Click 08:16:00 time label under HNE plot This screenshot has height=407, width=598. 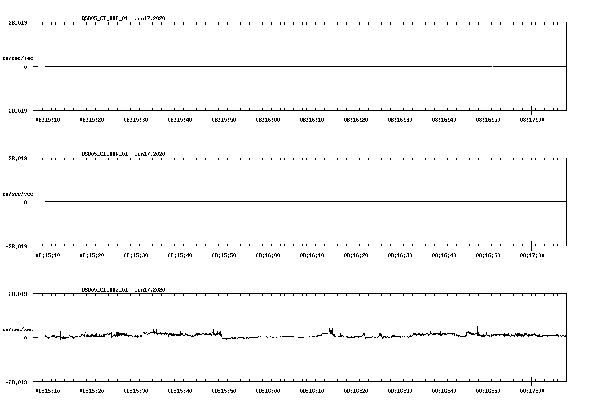268,120
